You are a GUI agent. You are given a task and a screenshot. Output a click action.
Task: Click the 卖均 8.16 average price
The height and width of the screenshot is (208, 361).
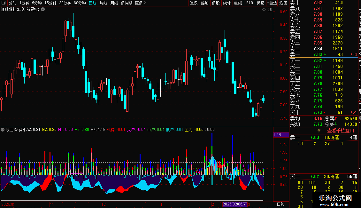[306, 118]
